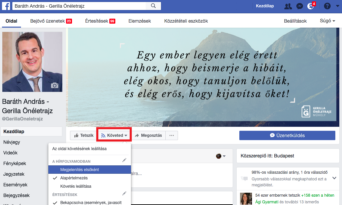Image resolution: width=342 pixels, height=205 pixels.
Task: Click Közszereplő itt: Budapest text
Action: (x=267, y=156)
